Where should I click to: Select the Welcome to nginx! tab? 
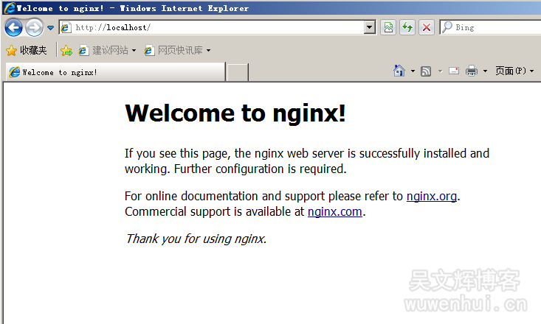tap(114, 72)
